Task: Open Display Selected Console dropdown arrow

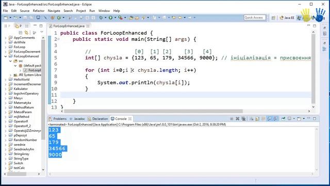Action: [x=294, y=119]
